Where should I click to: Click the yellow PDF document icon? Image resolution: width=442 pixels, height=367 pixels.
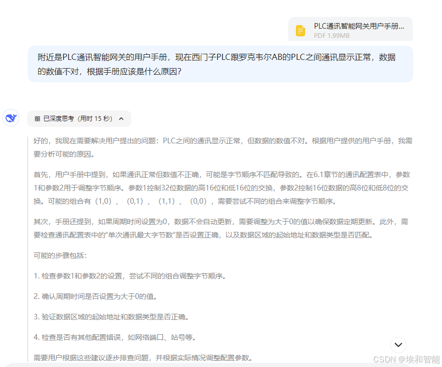pos(300,31)
